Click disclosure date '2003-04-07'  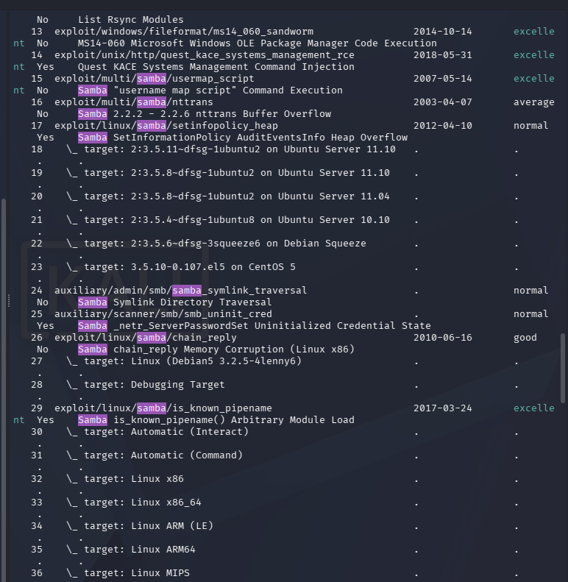(442, 102)
